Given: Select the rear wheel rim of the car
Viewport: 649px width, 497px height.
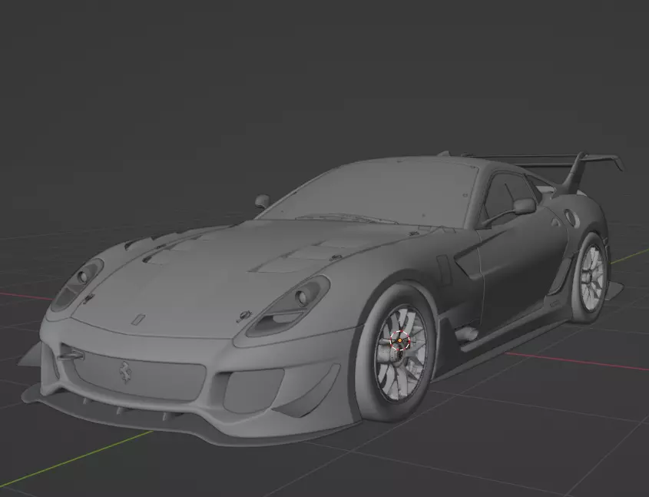Looking at the screenshot, I should tap(592, 278).
